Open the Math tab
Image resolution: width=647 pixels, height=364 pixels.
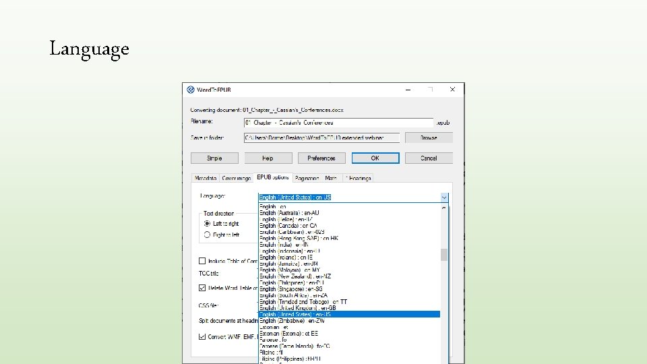point(331,178)
